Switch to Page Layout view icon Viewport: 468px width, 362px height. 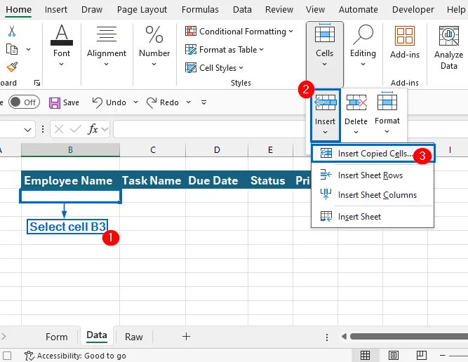point(394,355)
